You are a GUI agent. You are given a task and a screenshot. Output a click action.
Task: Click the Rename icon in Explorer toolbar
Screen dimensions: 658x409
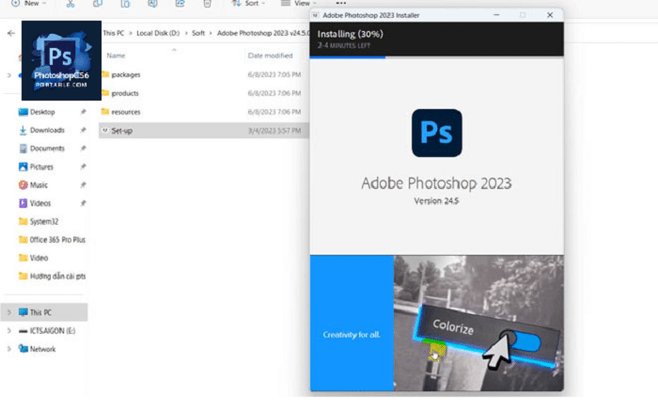tap(152, 4)
